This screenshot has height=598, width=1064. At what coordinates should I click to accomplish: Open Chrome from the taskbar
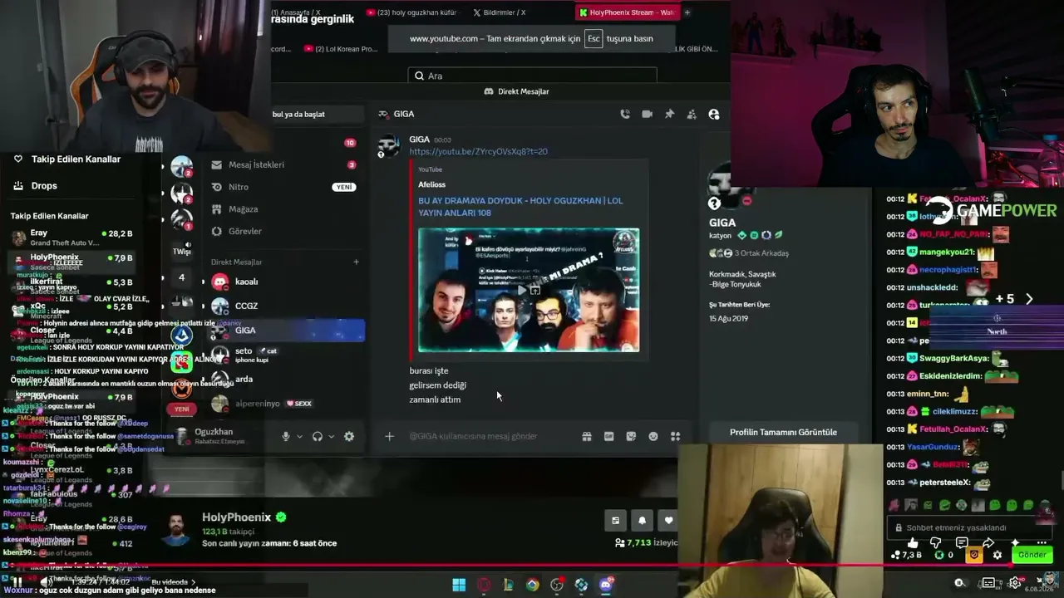pyautogui.click(x=532, y=585)
